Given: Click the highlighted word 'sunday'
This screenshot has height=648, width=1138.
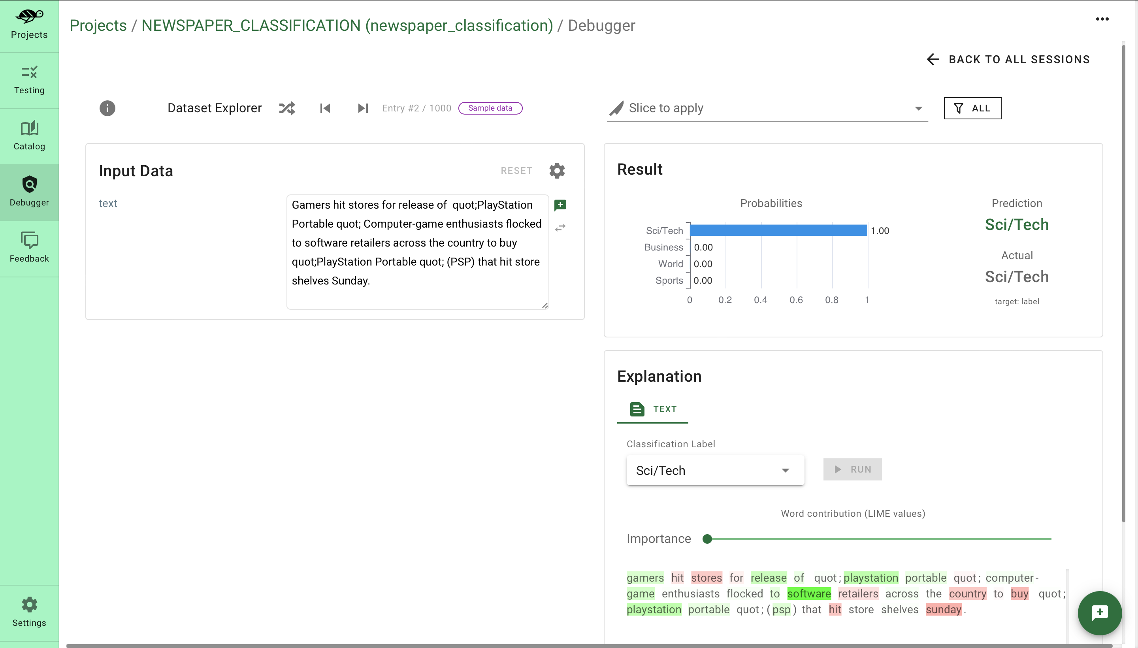Looking at the screenshot, I should [x=944, y=609].
